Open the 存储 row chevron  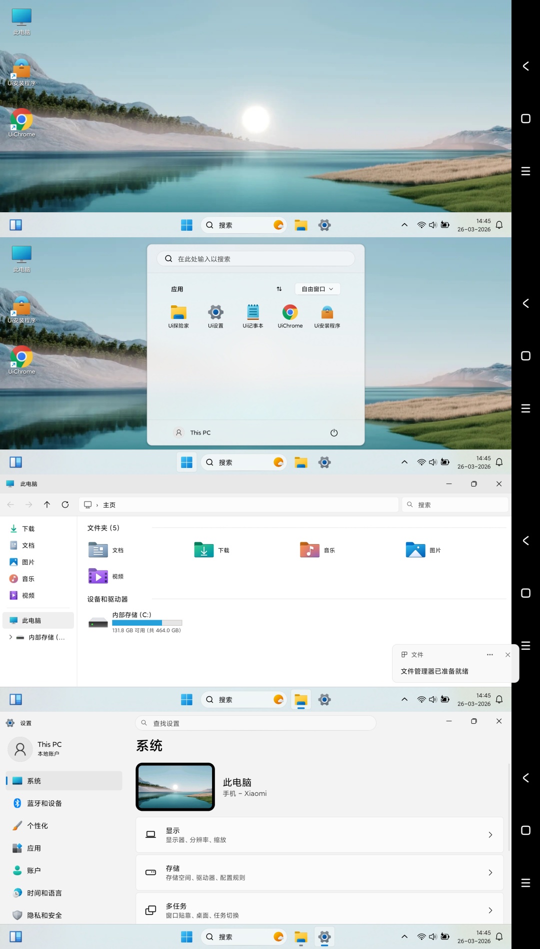[490, 872]
